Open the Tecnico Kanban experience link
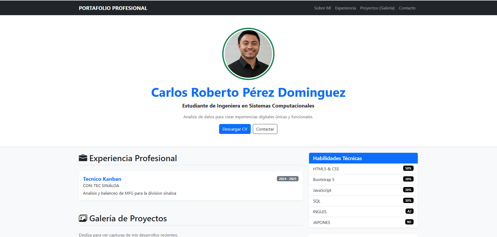This screenshot has height=237, width=497. pos(102,179)
